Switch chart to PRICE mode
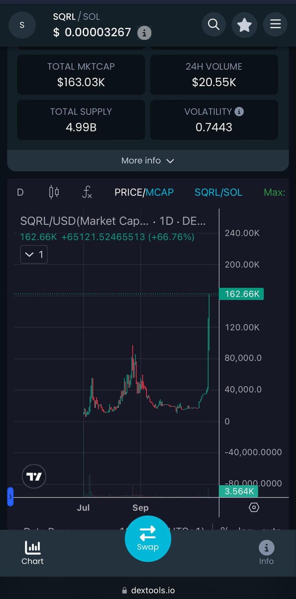The image size is (296, 599). (x=129, y=192)
